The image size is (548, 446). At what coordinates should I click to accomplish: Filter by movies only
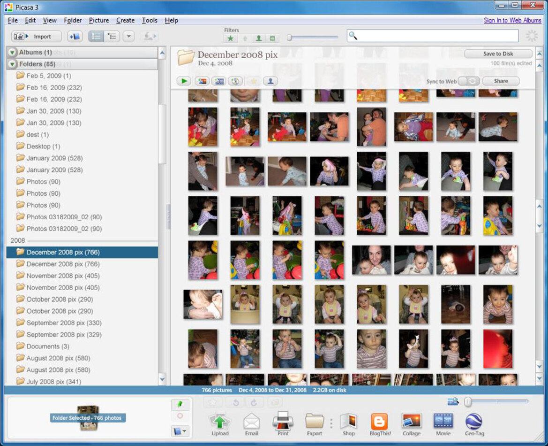coord(272,38)
